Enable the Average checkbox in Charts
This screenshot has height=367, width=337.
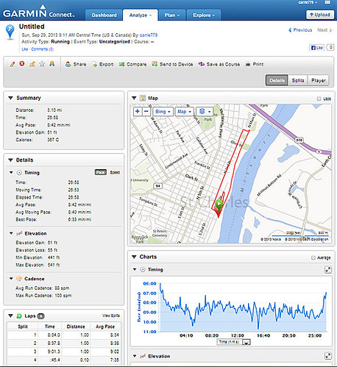pos(313,257)
